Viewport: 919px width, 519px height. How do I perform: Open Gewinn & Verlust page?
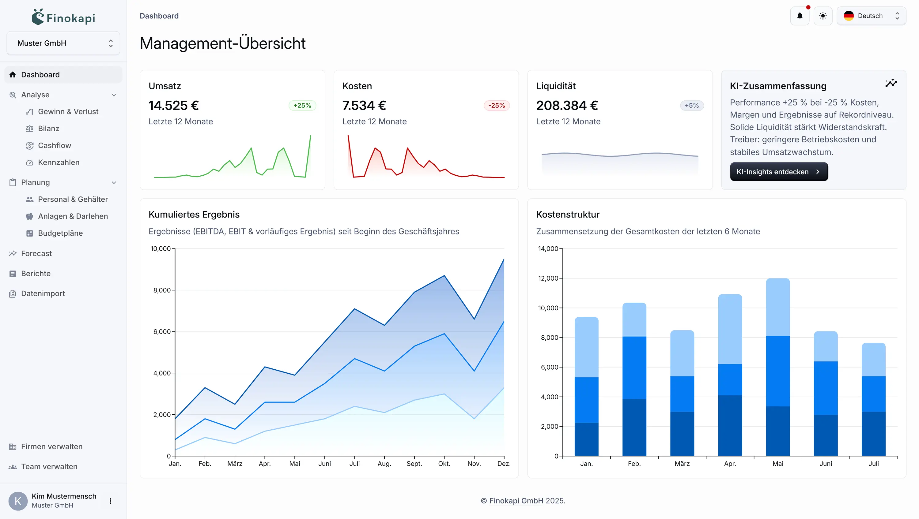pyautogui.click(x=68, y=112)
